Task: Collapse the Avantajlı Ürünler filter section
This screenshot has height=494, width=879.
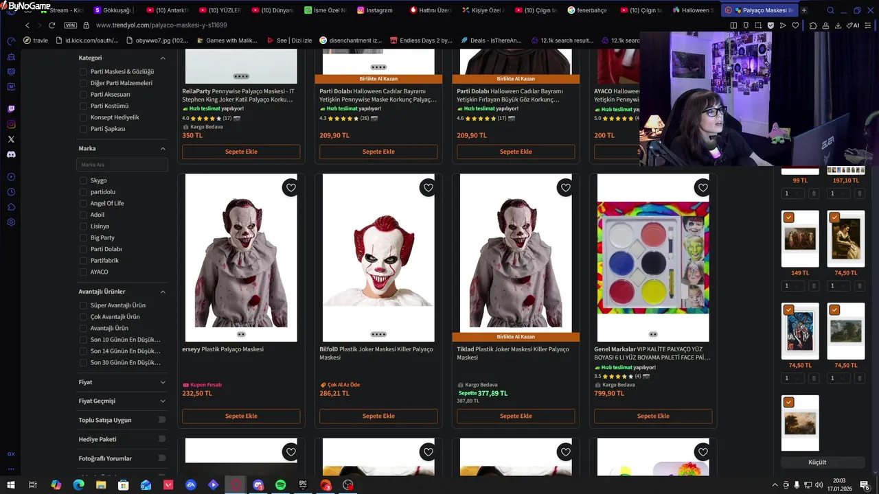Action: point(163,292)
